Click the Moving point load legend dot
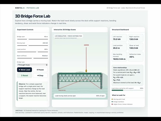This screenshot has height=121, width=161. [x=112, y=99]
